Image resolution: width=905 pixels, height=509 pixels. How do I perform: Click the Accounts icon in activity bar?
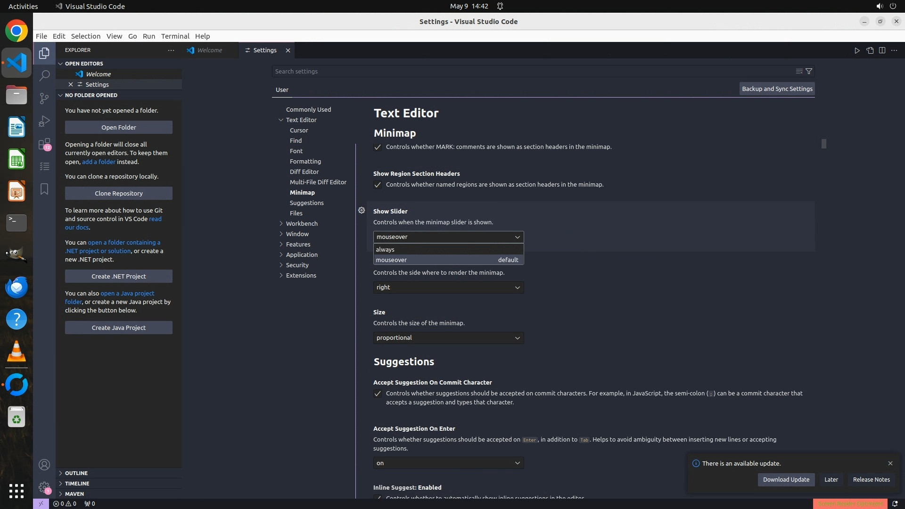click(x=44, y=465)
